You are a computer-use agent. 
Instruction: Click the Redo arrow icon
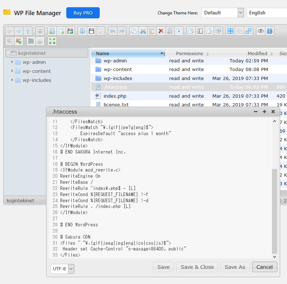122,31
